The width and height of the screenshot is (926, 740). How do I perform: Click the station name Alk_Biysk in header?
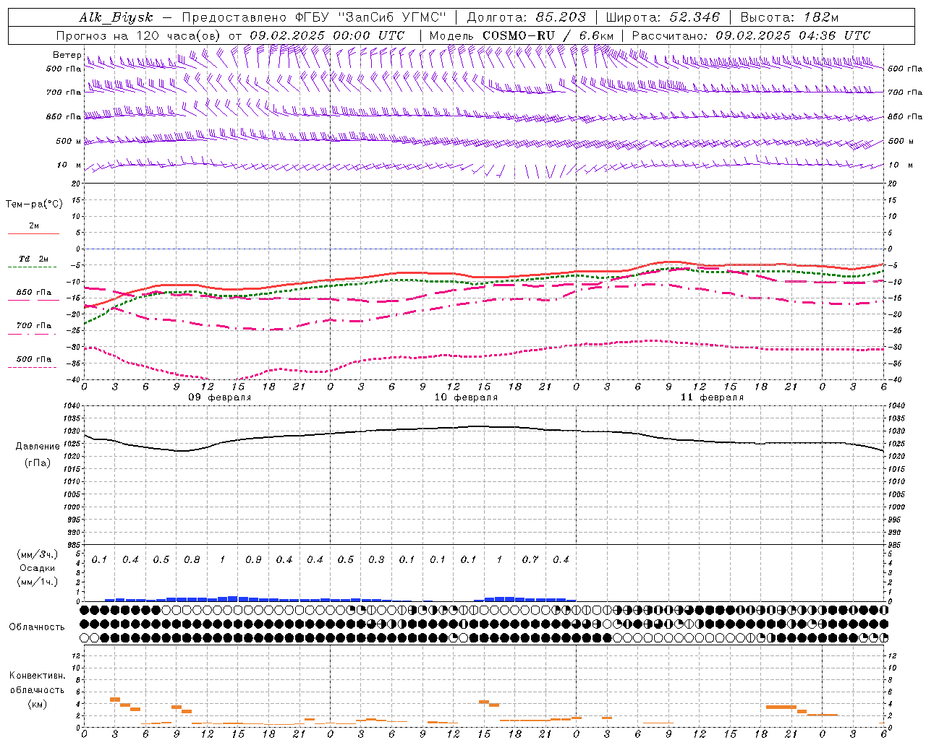tap(116, 17)
